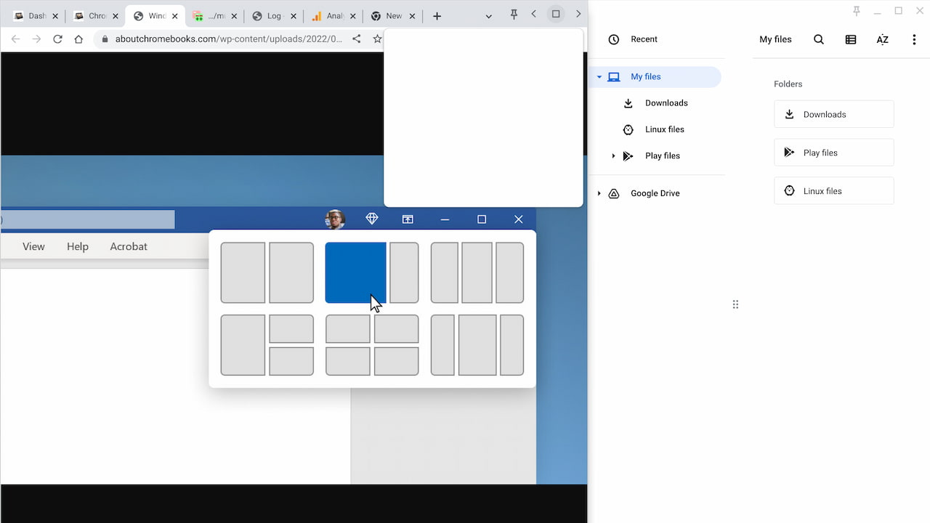The width and height of the screenshot is (930, 523).
Task: Open Google Drive in the Files sidebar
Action: coord(657,193)
